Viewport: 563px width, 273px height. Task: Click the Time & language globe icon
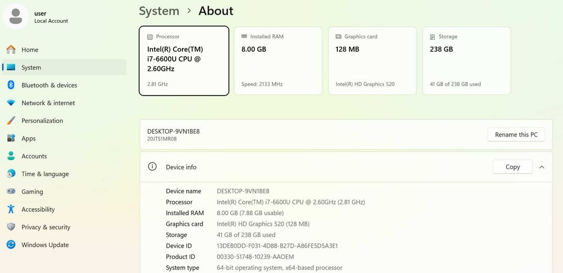pos(11,174)
